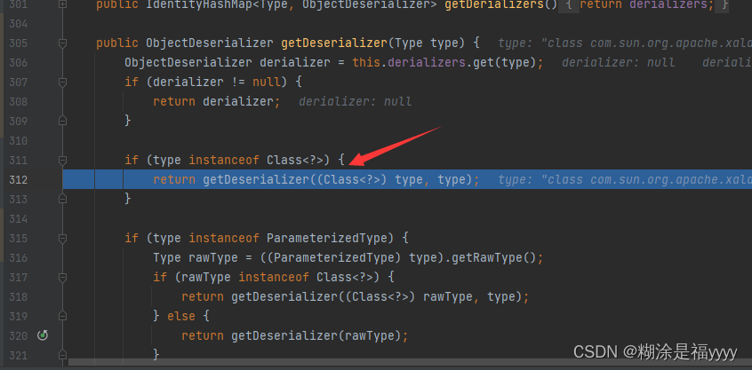Screen dimensions: 752x370
Task: Click line number 308 in the gutter
Action: tap(17, 101)
